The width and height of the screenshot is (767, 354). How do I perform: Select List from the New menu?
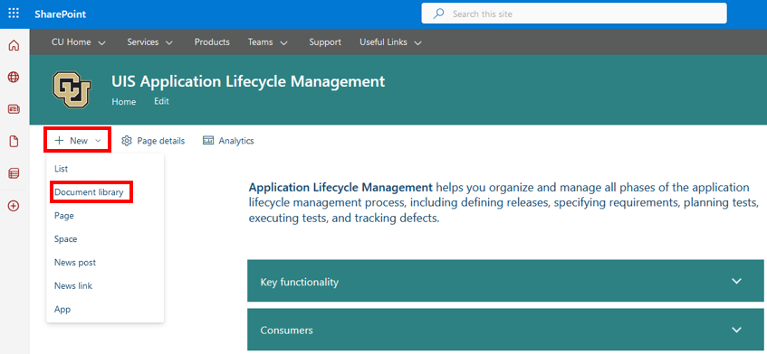(x=105, y=169)
